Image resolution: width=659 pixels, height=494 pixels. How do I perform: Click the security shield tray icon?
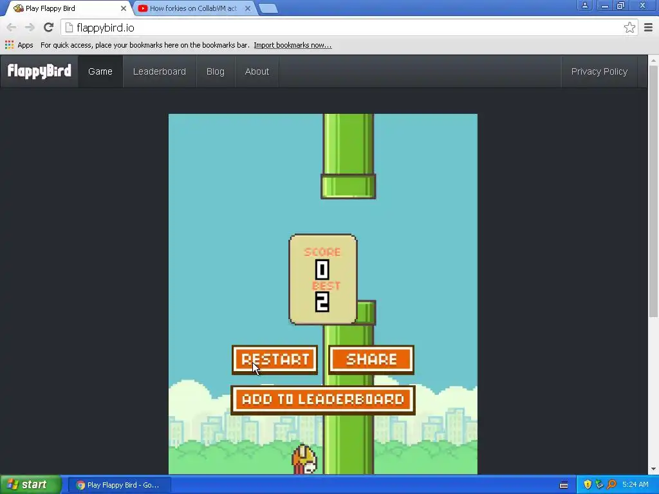pyautogui.click(x=588, y=484)
